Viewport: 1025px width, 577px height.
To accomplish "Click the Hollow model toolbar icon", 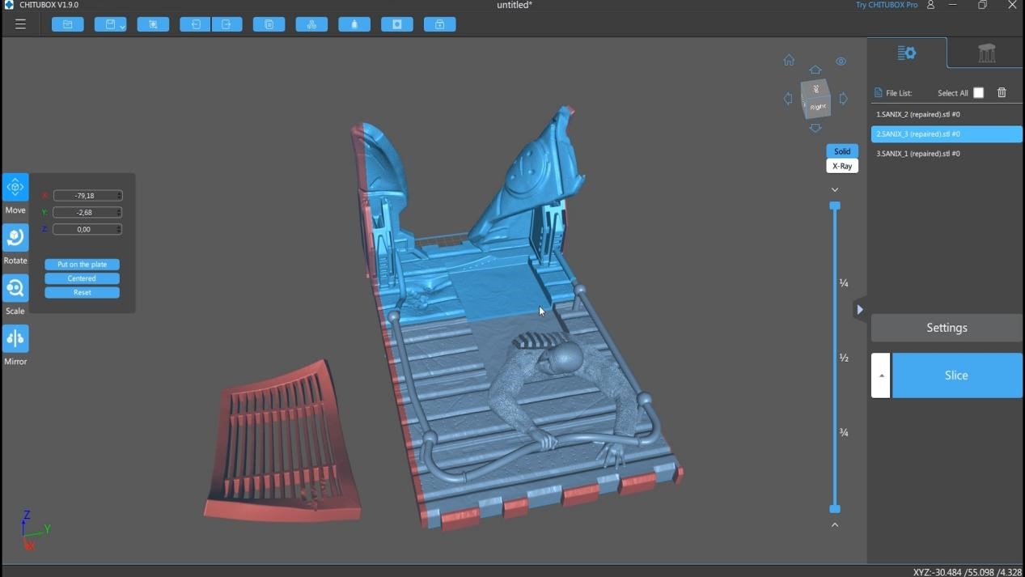I will [354, 24].
